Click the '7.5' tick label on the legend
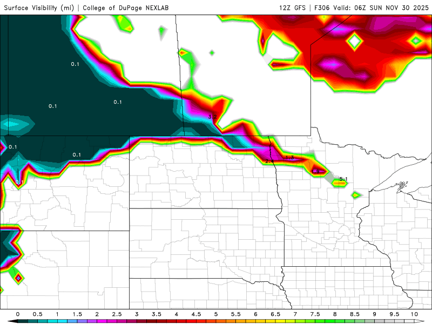This screenshot has width=432, height=324. 315,314
